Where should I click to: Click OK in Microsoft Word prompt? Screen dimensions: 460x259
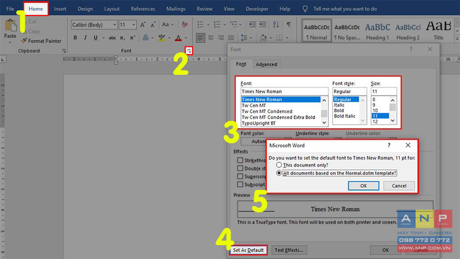[x=363, y=185]
